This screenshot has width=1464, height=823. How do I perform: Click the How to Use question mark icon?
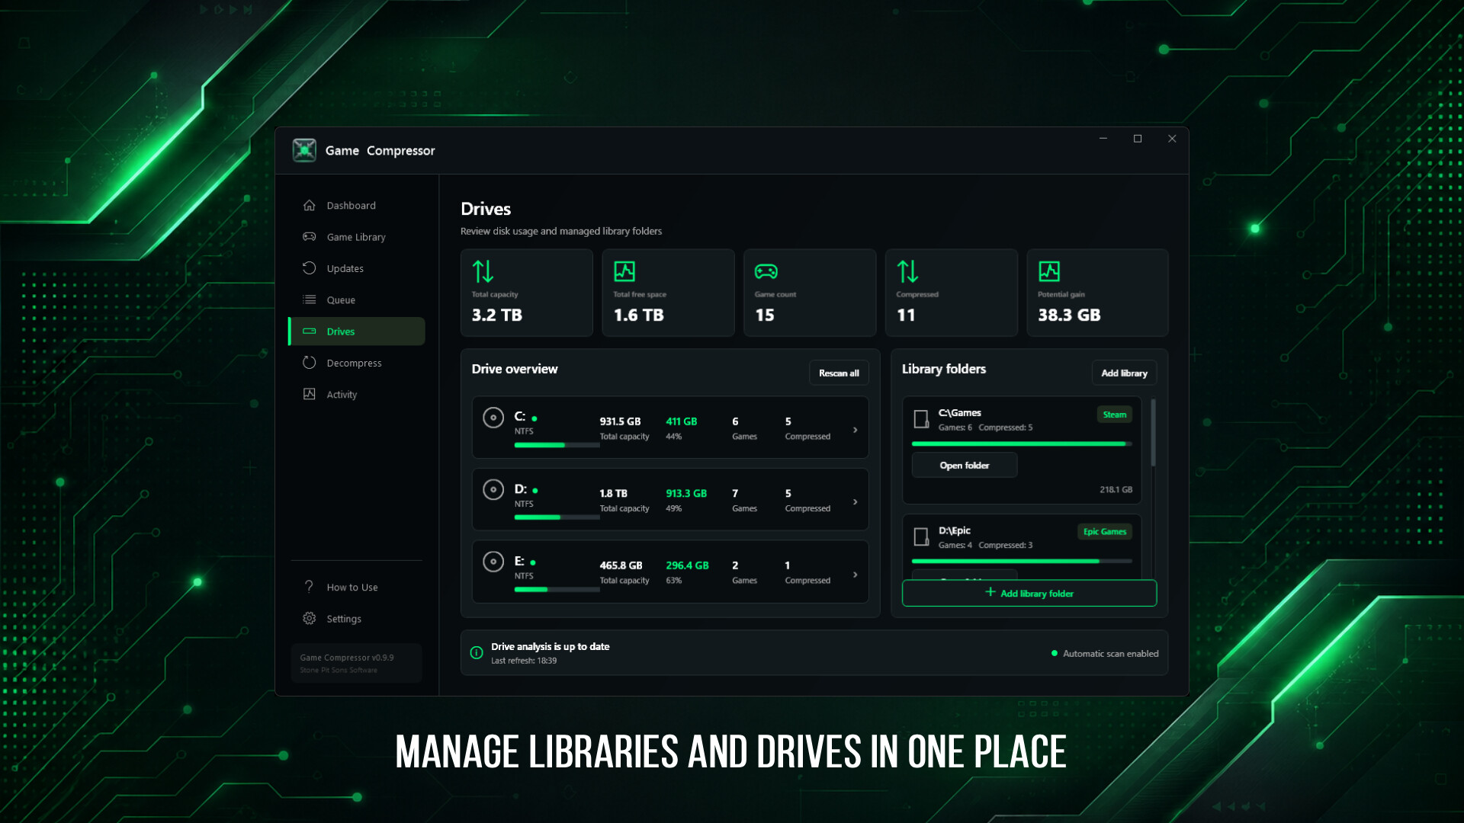click(309, 587)
